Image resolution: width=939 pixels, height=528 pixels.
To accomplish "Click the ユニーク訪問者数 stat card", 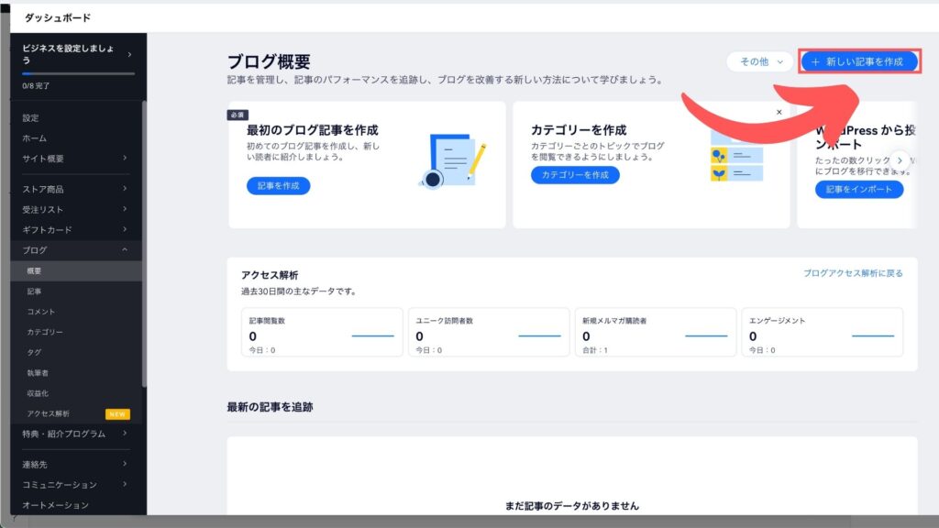I will 489,333.
